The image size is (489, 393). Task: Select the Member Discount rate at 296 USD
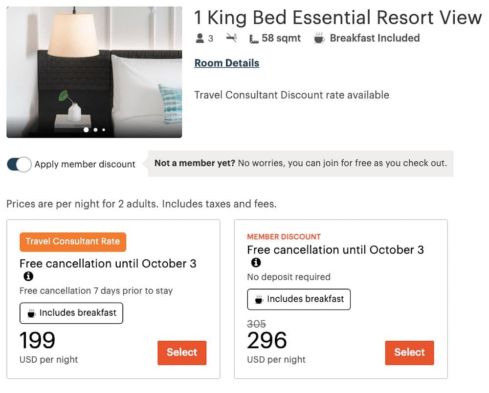[x=409, y=352]
